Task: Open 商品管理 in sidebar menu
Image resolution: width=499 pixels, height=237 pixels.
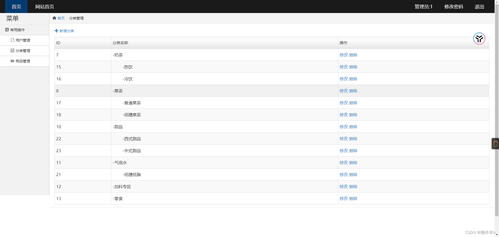Action: tap(24, 61)
